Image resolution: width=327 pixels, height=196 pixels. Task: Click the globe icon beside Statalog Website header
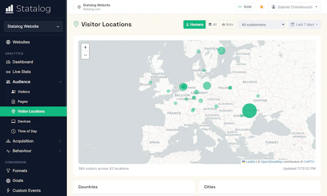(79, 7)
